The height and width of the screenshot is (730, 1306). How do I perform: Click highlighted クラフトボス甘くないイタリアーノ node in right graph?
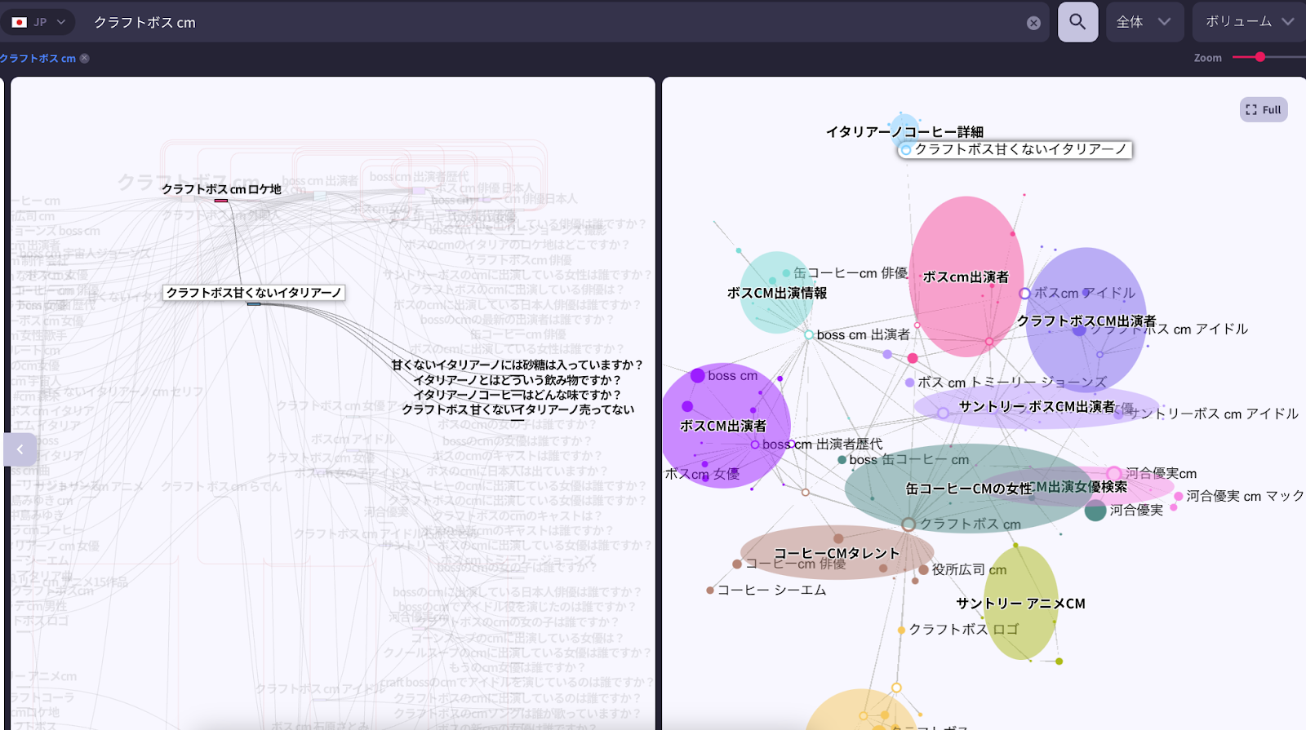click(1015, 149)
